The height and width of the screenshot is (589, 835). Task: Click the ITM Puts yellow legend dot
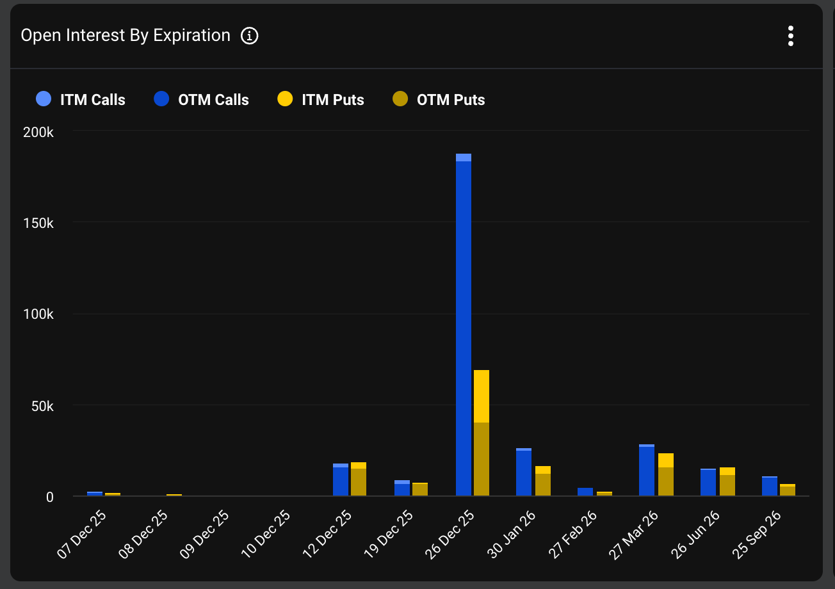pos(285,99)
